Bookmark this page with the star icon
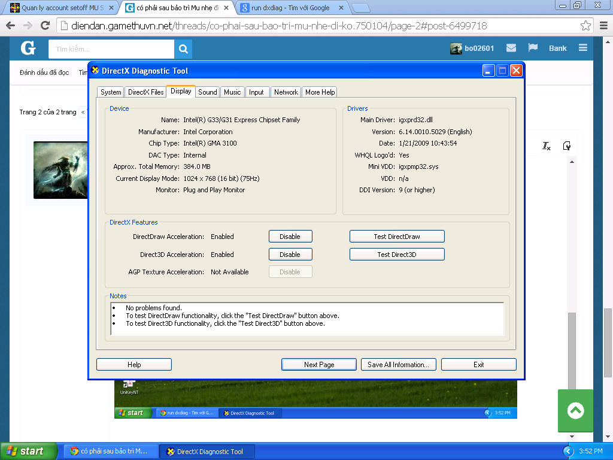This screenshot has height=460, width=613. [585, 26]
